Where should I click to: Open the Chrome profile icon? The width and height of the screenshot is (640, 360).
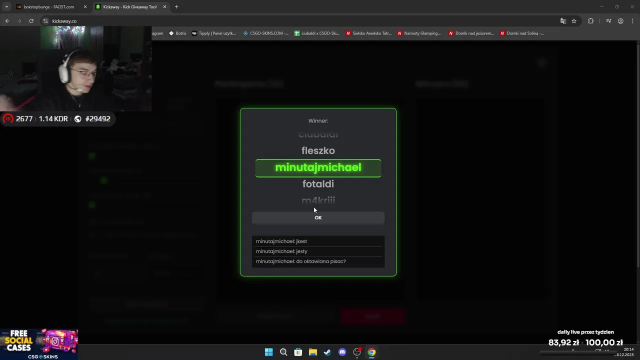(620, 21)
